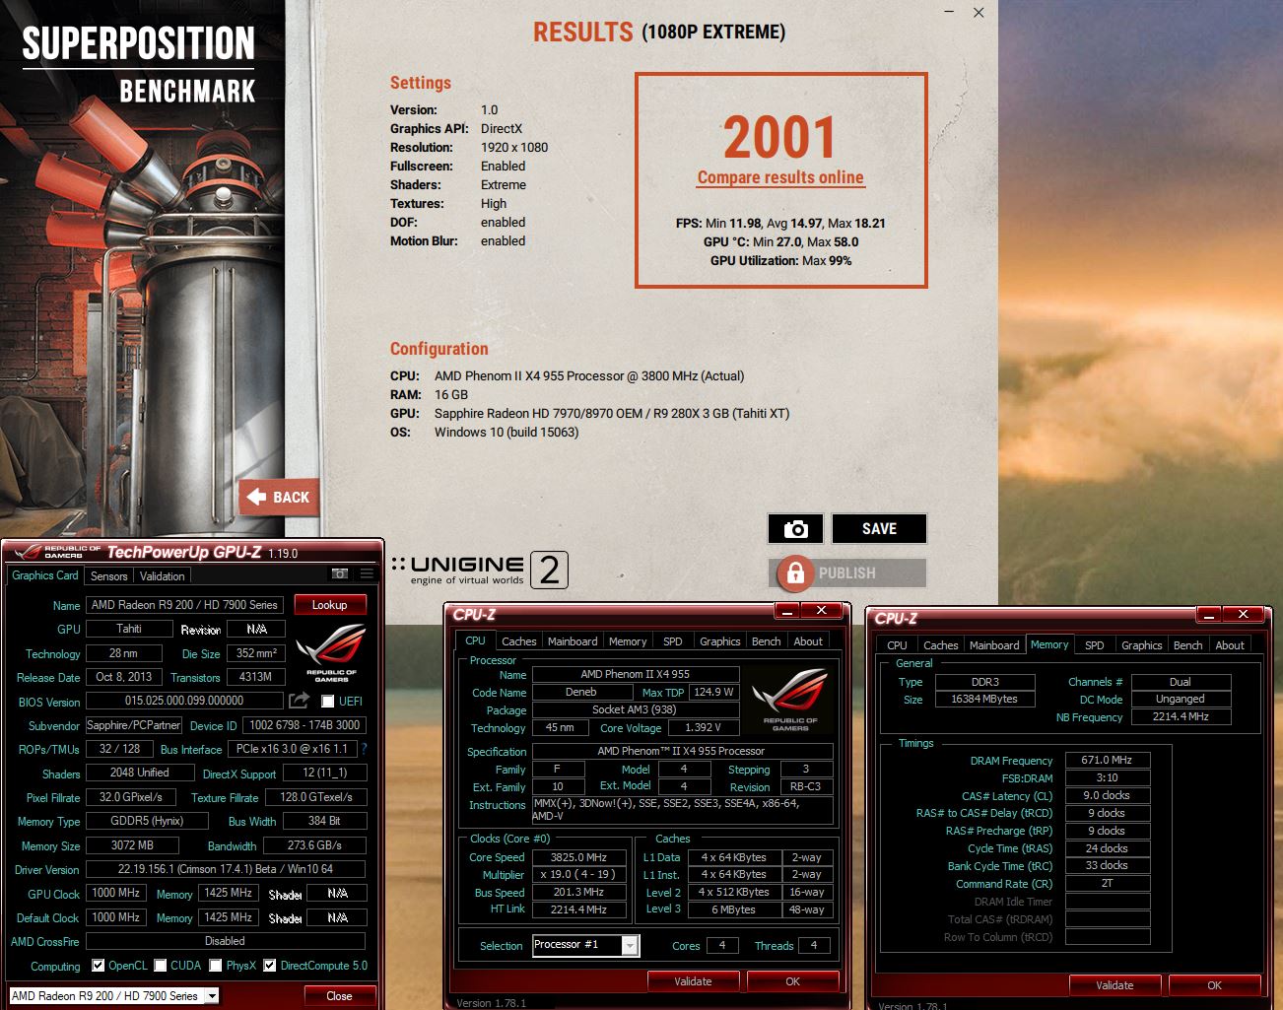
Task: Open the GPU-Z hamburger menu icon
Action: pos(367,573)
